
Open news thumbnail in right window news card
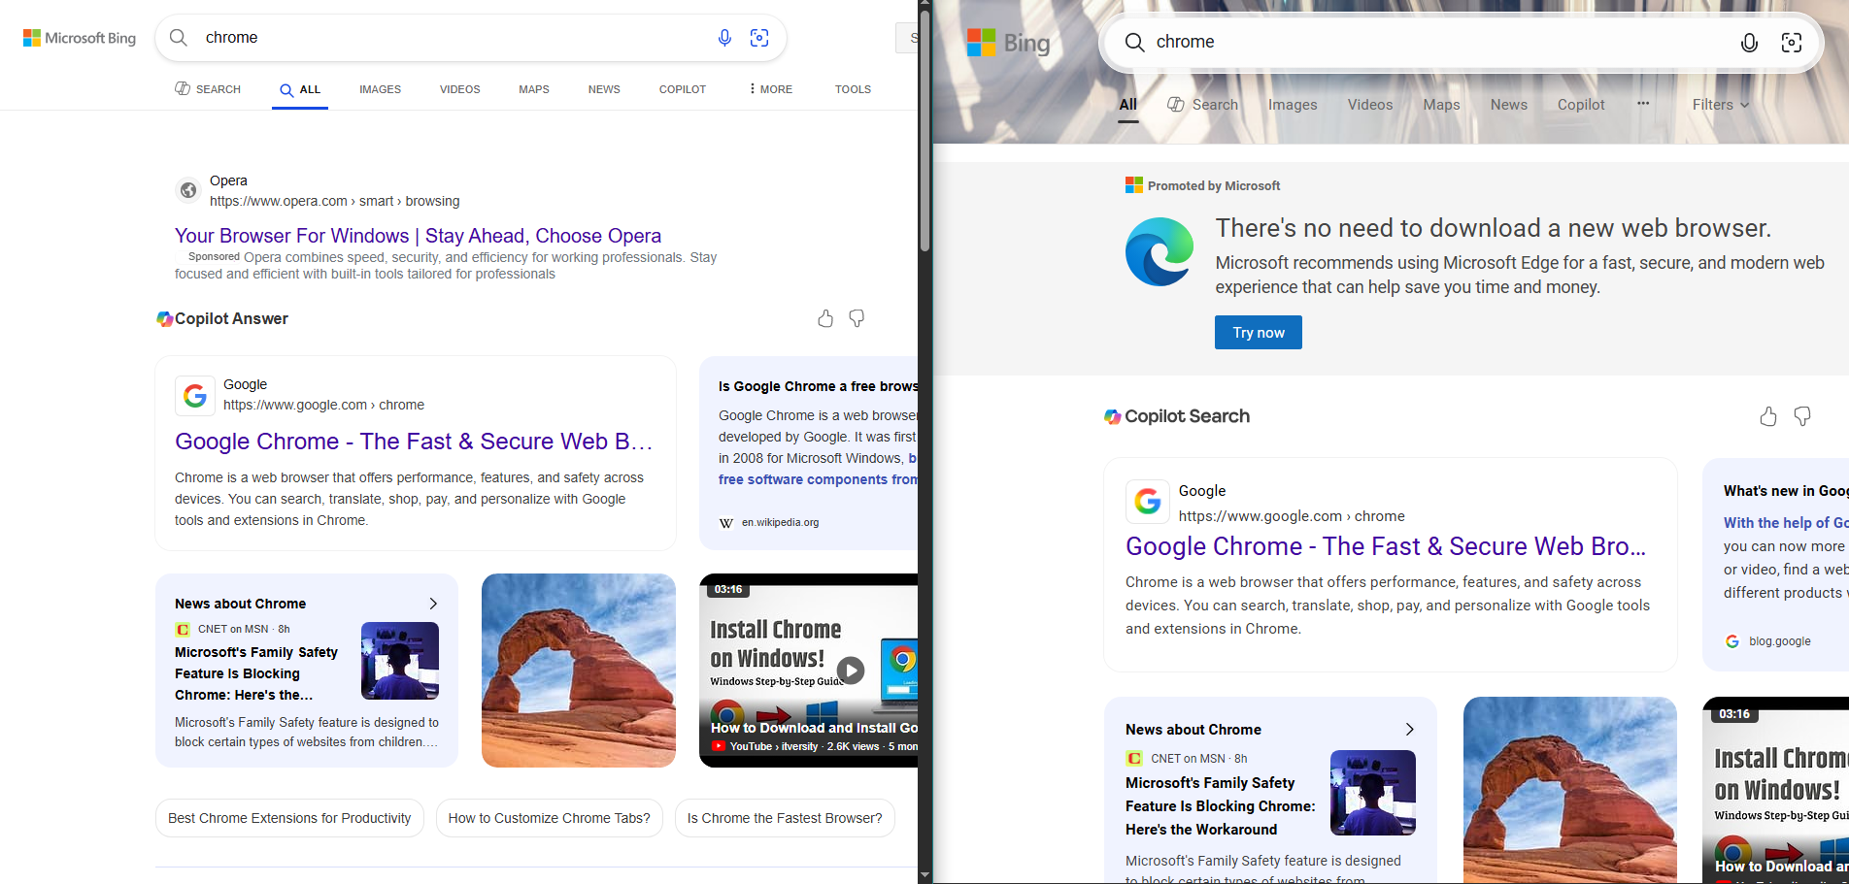tap(1373, 793)
